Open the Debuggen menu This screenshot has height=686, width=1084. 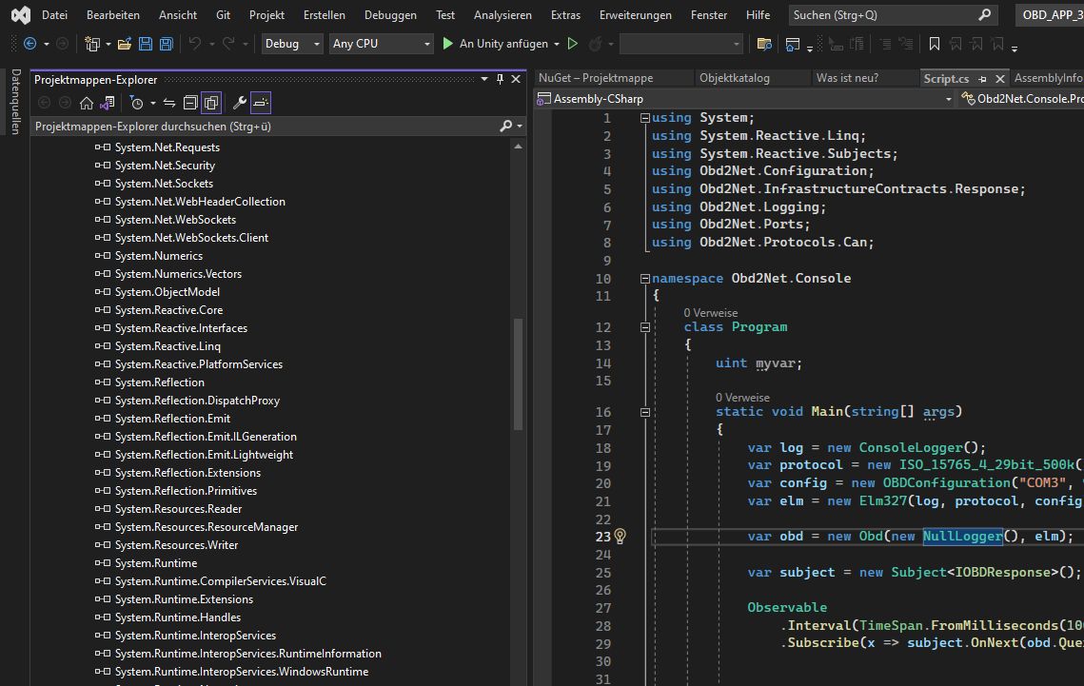pos(390,15)
